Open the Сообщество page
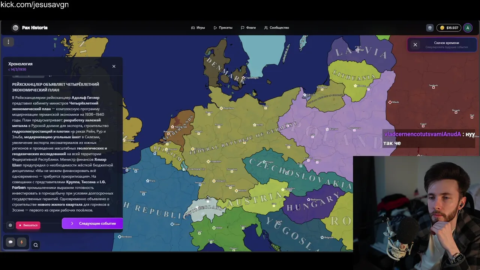Viewport: 480px width, 270px height. [x=276, y=28]
